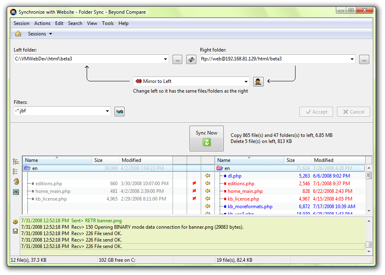Click the expand-all folder tree icon in the side toolbar
Image resolution: width=385 pixels, height=275 pixels.
coord(16,161)
